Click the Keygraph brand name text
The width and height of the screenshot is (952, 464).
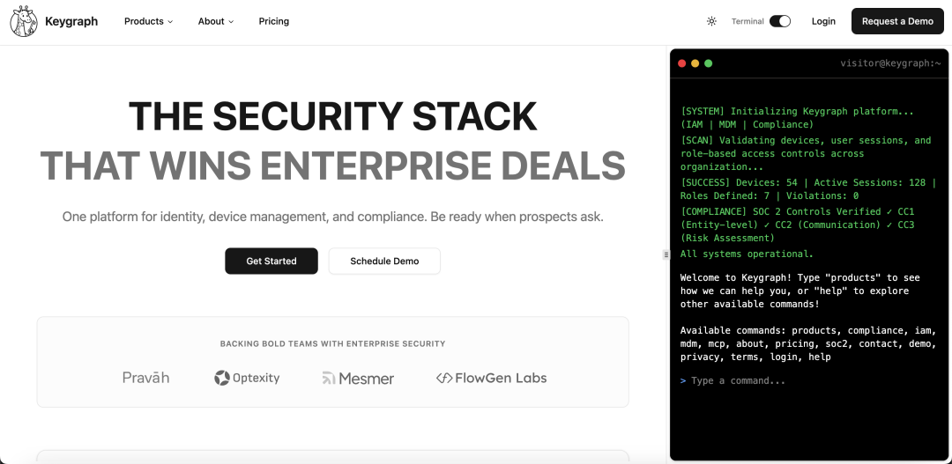71,21
